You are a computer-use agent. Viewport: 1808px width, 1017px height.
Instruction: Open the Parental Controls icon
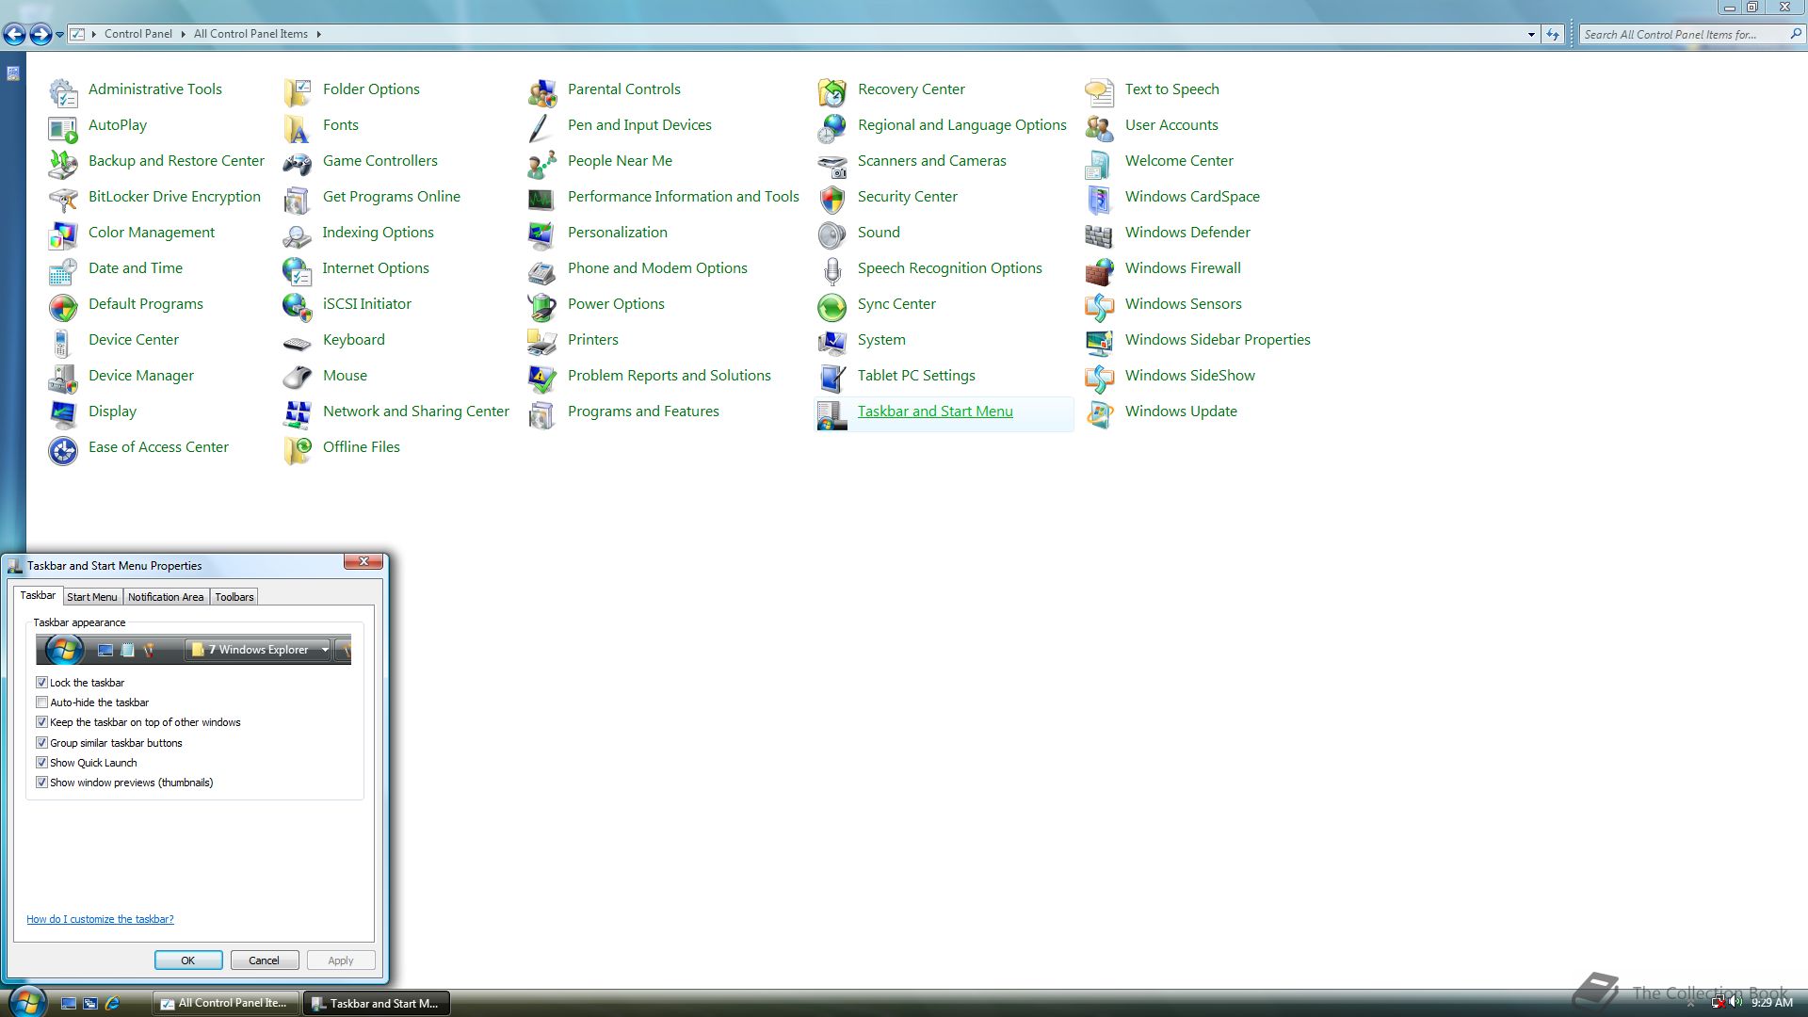pos(542,91)
